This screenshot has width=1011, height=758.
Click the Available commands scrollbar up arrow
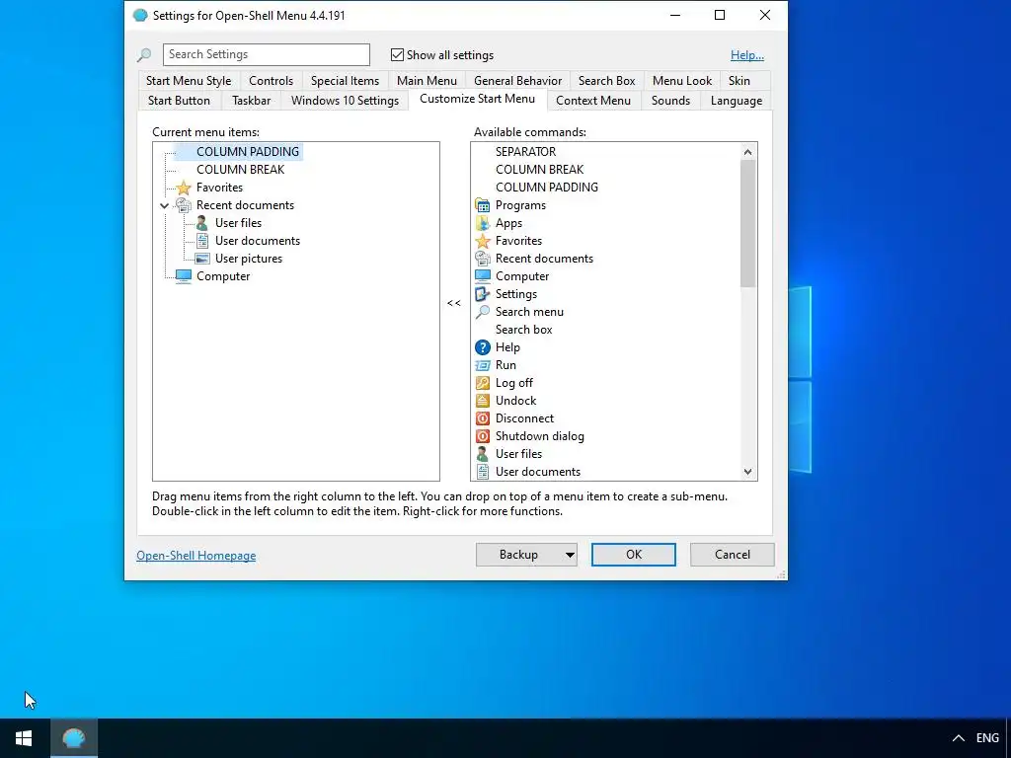[x=748, y=152]
